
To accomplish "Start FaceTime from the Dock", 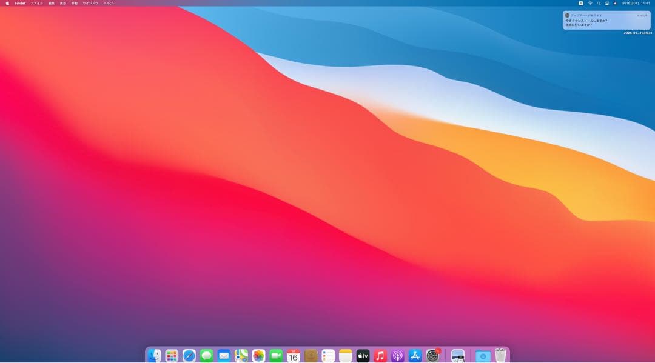I will (x=275, y=356).
